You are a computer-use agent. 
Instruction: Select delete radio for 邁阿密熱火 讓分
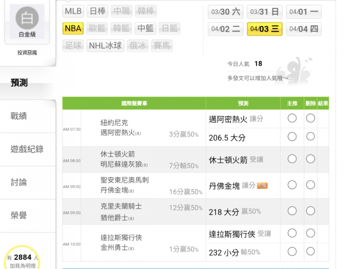point(310,118)
